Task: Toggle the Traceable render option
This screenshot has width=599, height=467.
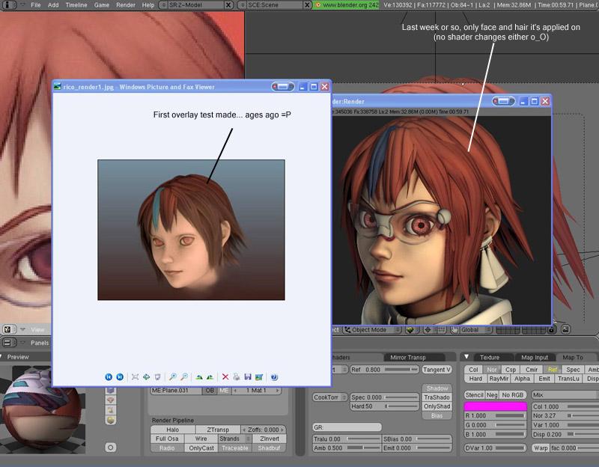Action: 235,448
